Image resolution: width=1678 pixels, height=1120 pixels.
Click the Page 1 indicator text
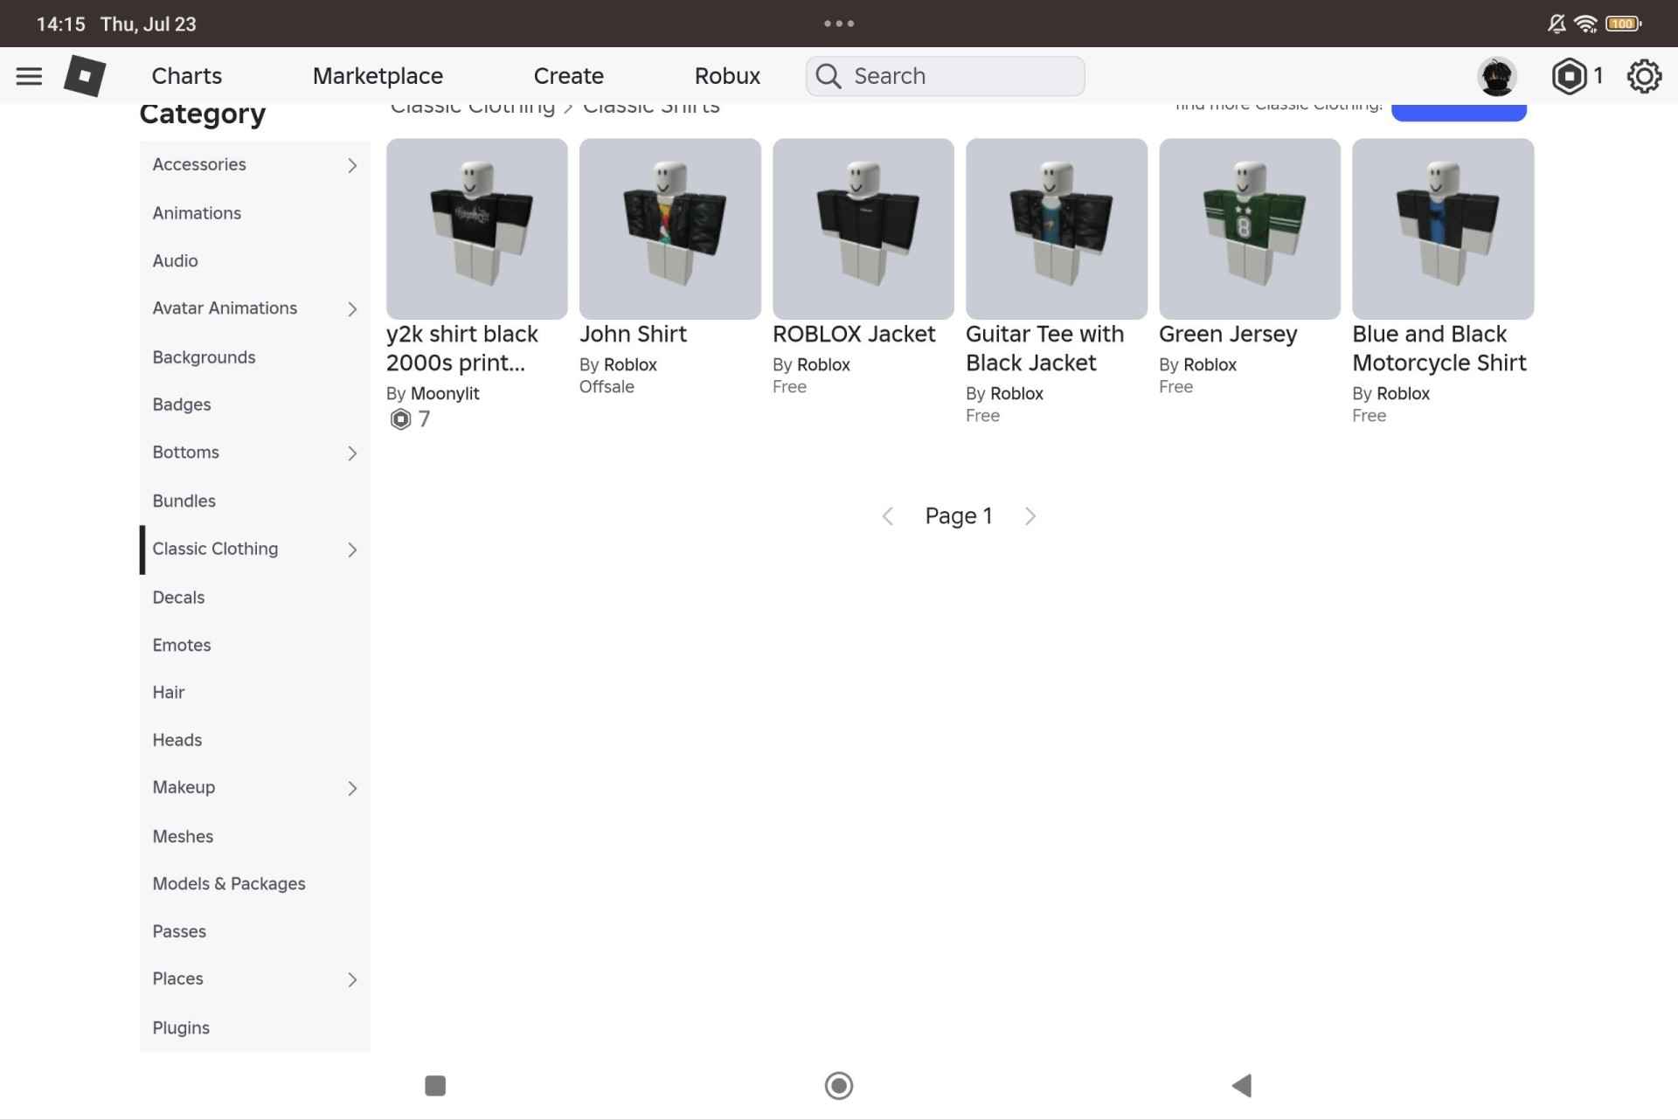coord(959,516)
